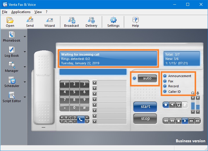
Task: Expand the Log Book dropdown arrow
Action: (x=25, y=52)
